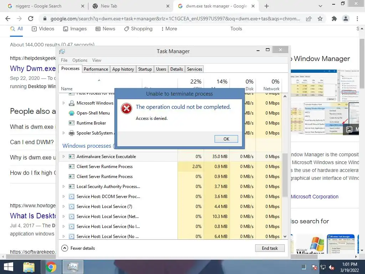
Task: Open Videos search results
Action: (43, 29)
